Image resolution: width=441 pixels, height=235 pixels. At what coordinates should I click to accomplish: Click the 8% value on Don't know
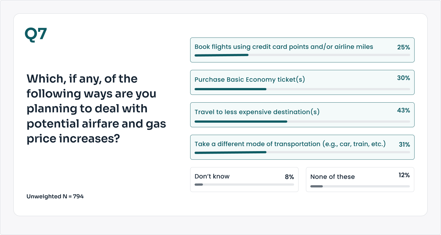click(x=289, y=177)
